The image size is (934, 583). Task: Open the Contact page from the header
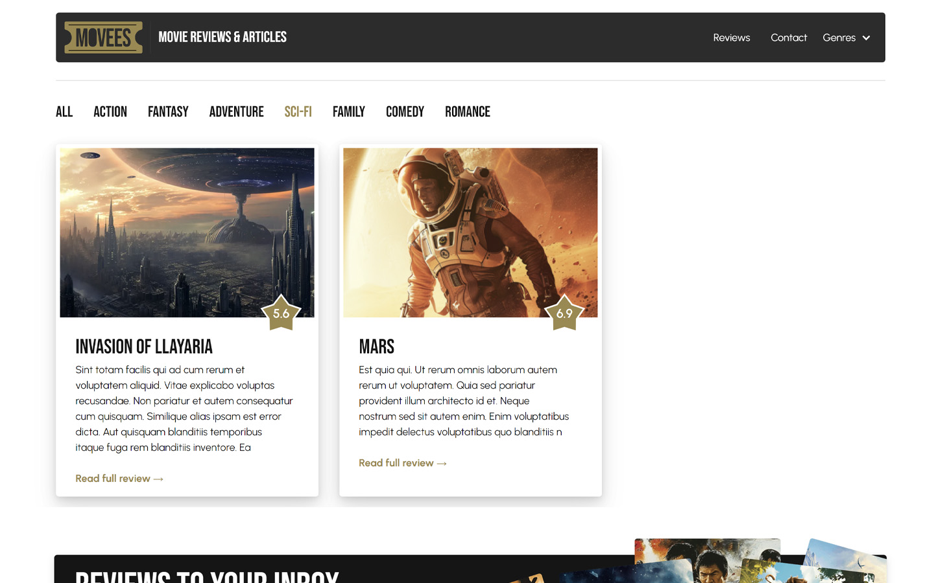coord(789,38)
